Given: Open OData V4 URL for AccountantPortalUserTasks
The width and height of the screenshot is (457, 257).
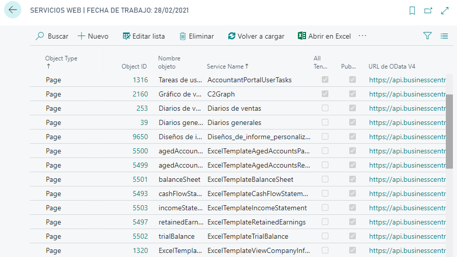Looking at the screenshot, I should (407, 80).
